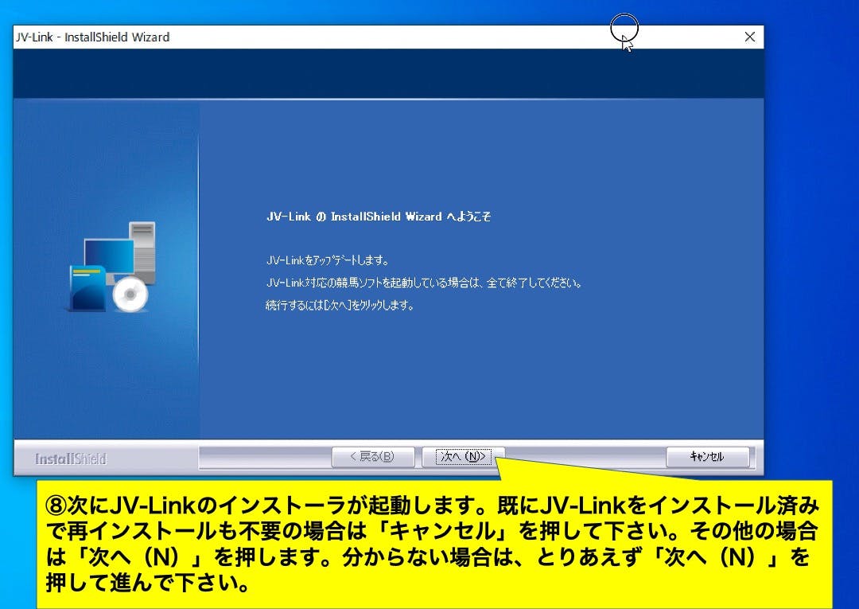Click the greyed-out 戻る(B) back button
This screenshot has height=609, width=859.
click(372, 456)
